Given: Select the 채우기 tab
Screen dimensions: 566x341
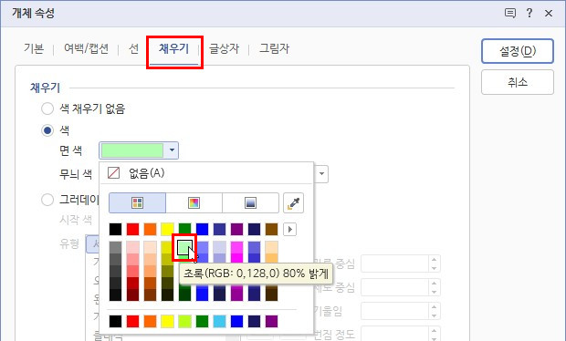Looking at the screenshot, I should (174, 49).
